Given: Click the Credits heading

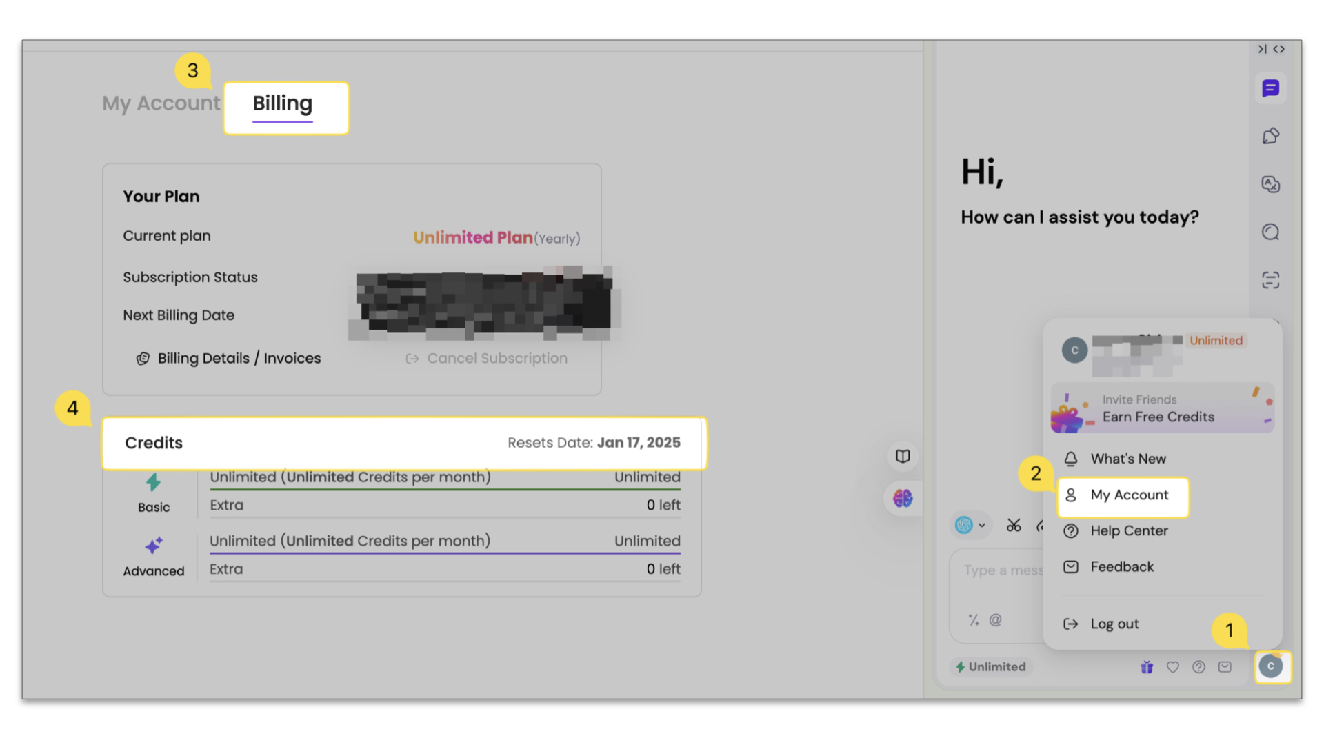Looking at the screenshot, I should point(154,443).
